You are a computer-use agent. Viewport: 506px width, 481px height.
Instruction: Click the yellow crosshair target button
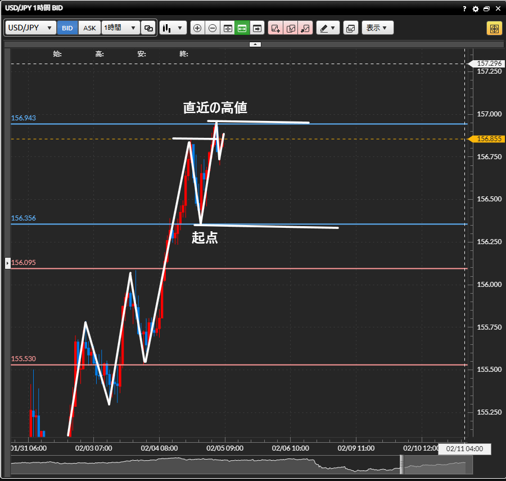(x=494, y=28)
